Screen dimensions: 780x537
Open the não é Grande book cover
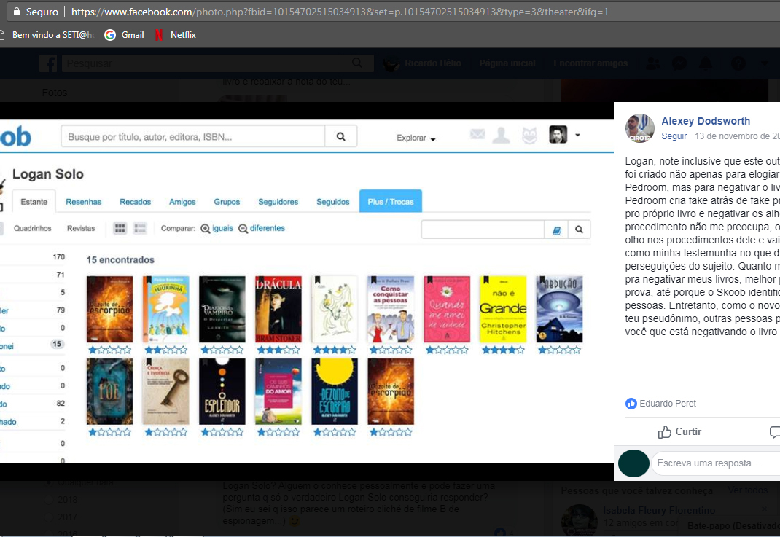503,309
